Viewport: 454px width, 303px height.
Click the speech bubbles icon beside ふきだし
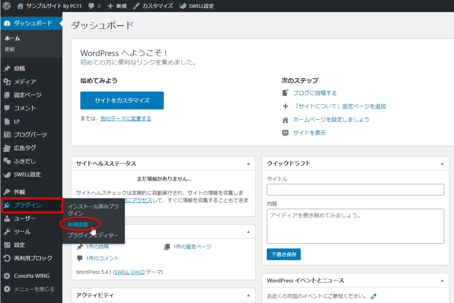pos(7,161)
